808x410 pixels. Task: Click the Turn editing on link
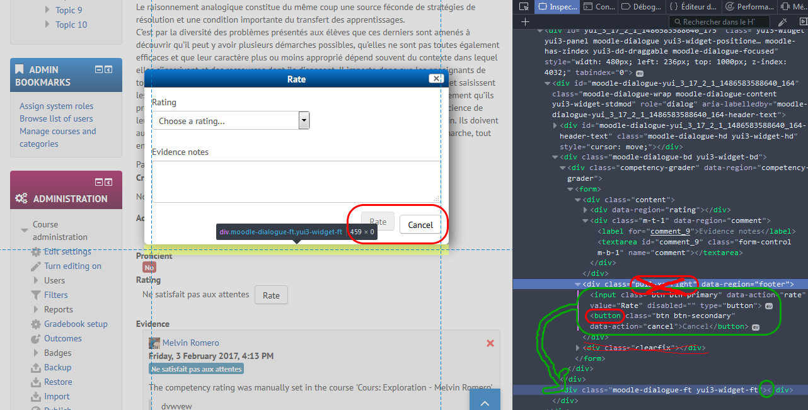tap(72, 266)
